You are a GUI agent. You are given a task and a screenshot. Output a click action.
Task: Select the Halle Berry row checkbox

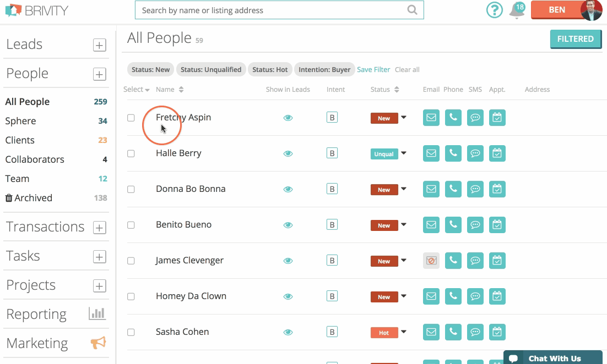[x=131, y=153]
